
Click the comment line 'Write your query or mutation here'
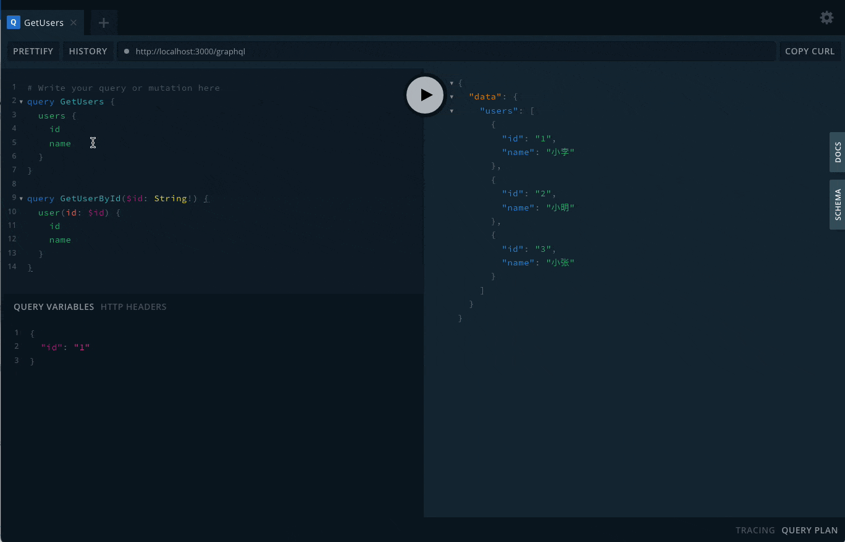point(124,88)
